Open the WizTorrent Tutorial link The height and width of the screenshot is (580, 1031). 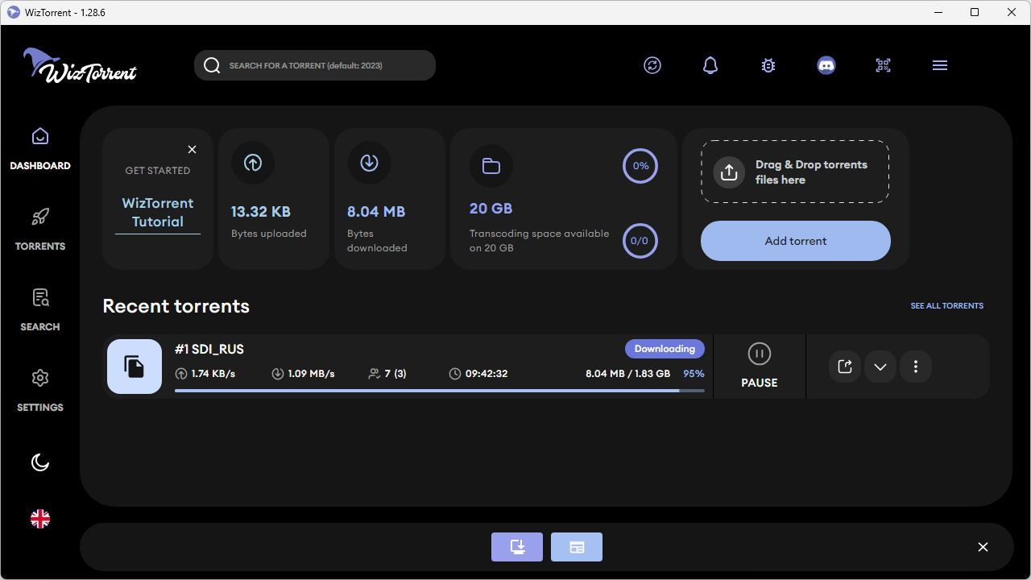point(158,213)
